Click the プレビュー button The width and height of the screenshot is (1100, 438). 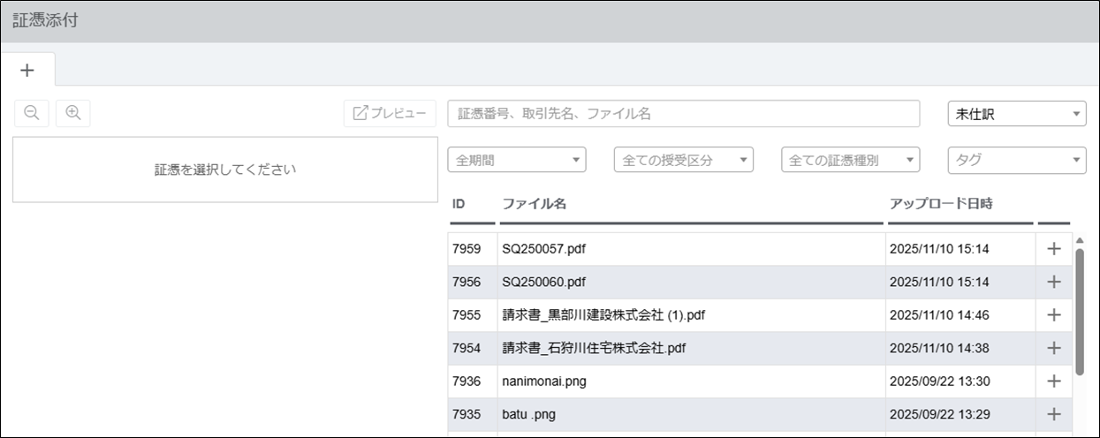pyautogui.click(x=390, y=113)
